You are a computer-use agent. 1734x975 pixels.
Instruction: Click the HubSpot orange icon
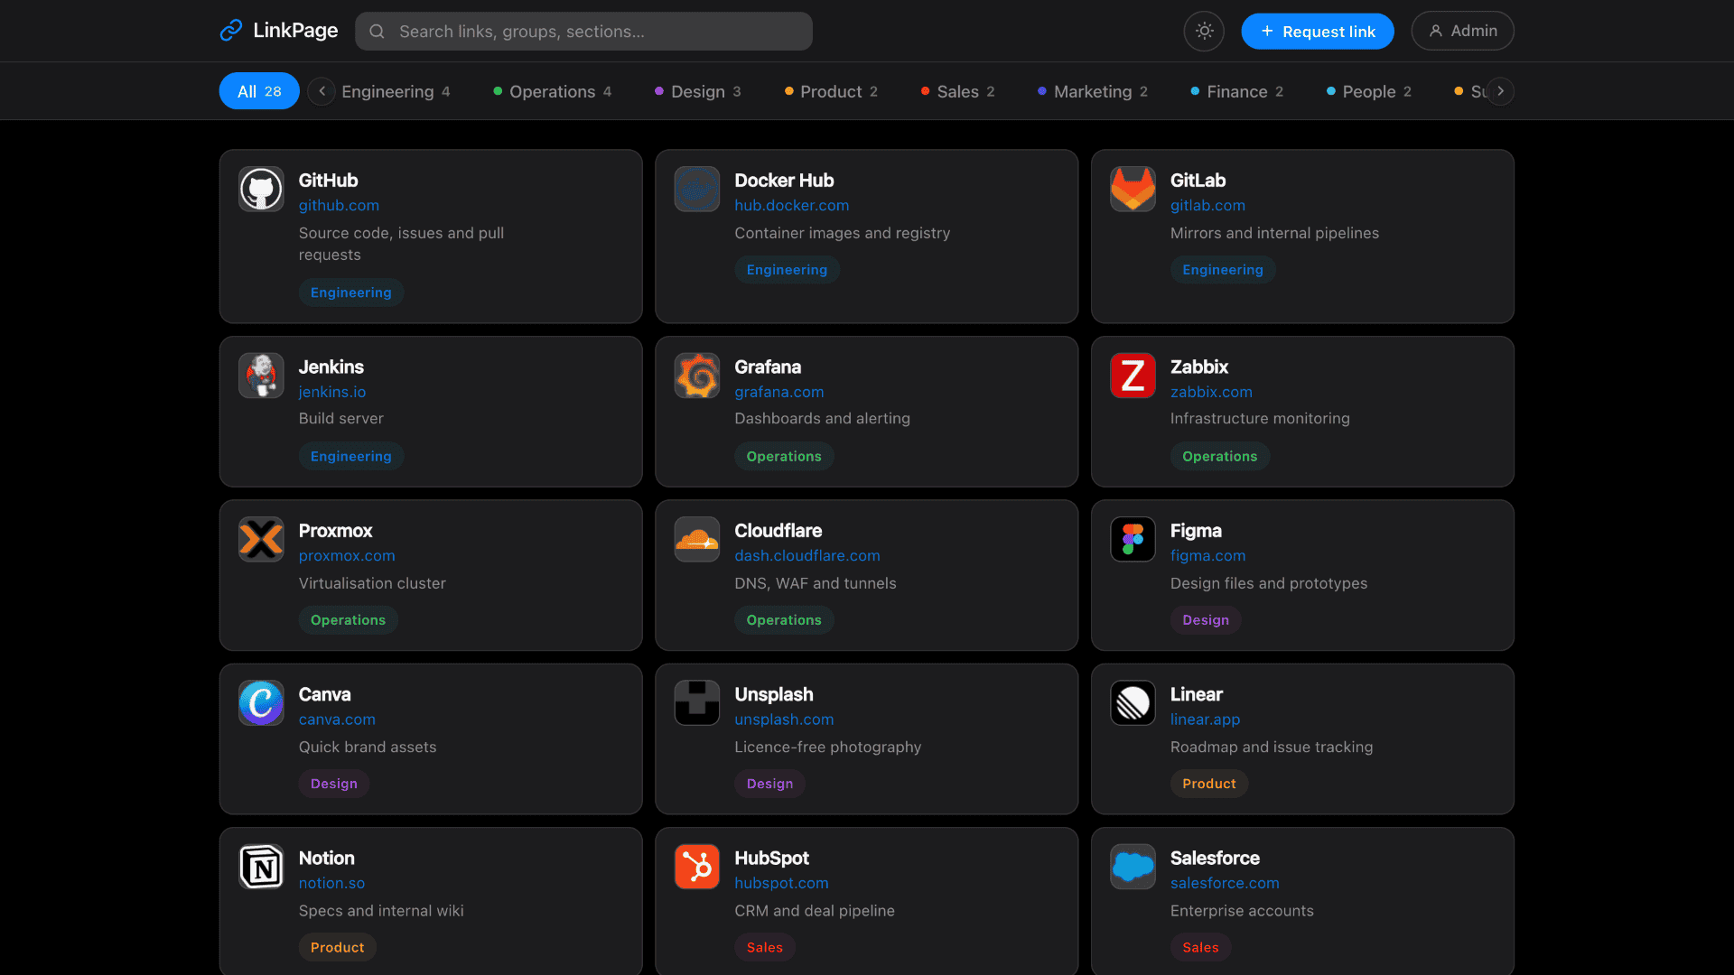click(697, 867)
